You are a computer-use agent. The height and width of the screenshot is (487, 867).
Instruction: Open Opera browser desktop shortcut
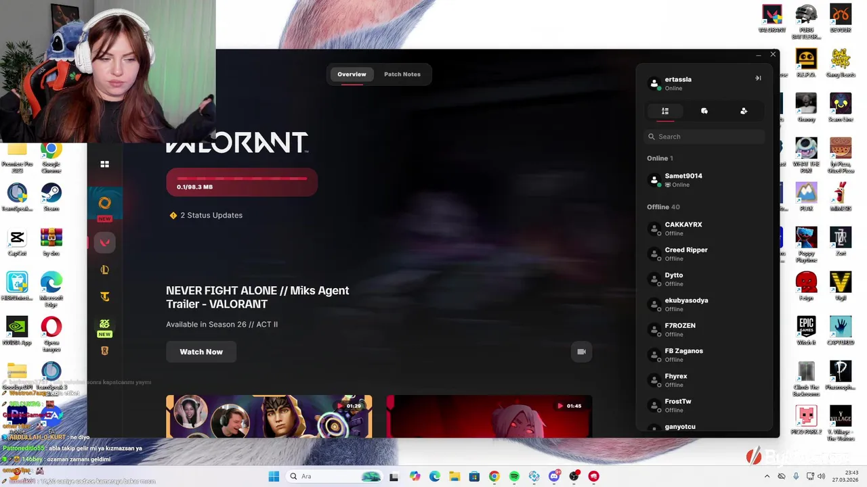point(51,334)
